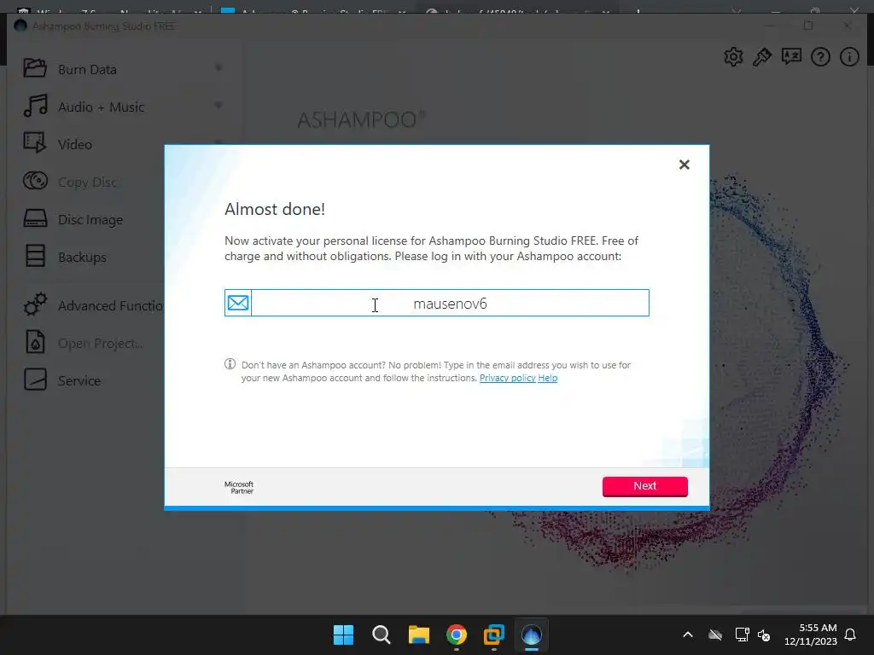Click the envelope icon beside email field
The width and height of the screenshot is (874, 655).
[238, 303]
